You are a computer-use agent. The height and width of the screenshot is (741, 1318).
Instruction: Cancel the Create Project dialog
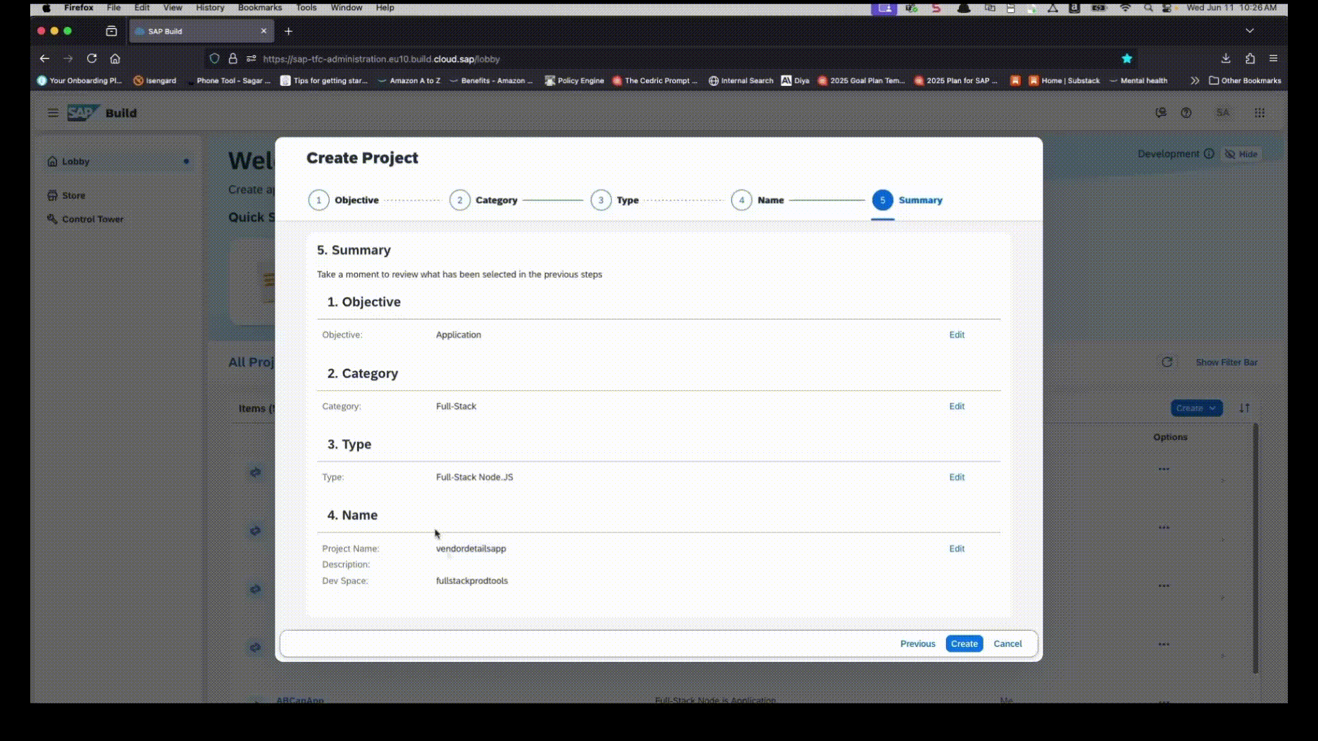[x=1007, y=644]
